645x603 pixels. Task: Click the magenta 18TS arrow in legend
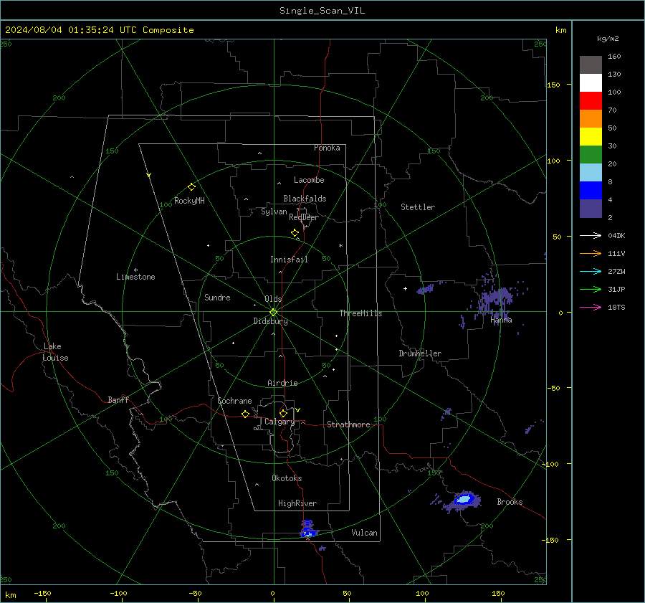[x=591, y=307]
